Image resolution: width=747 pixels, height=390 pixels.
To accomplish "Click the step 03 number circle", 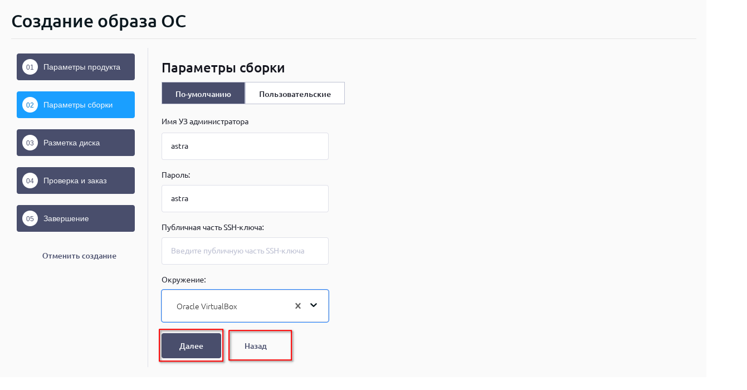I will click(x=30, y=143).
